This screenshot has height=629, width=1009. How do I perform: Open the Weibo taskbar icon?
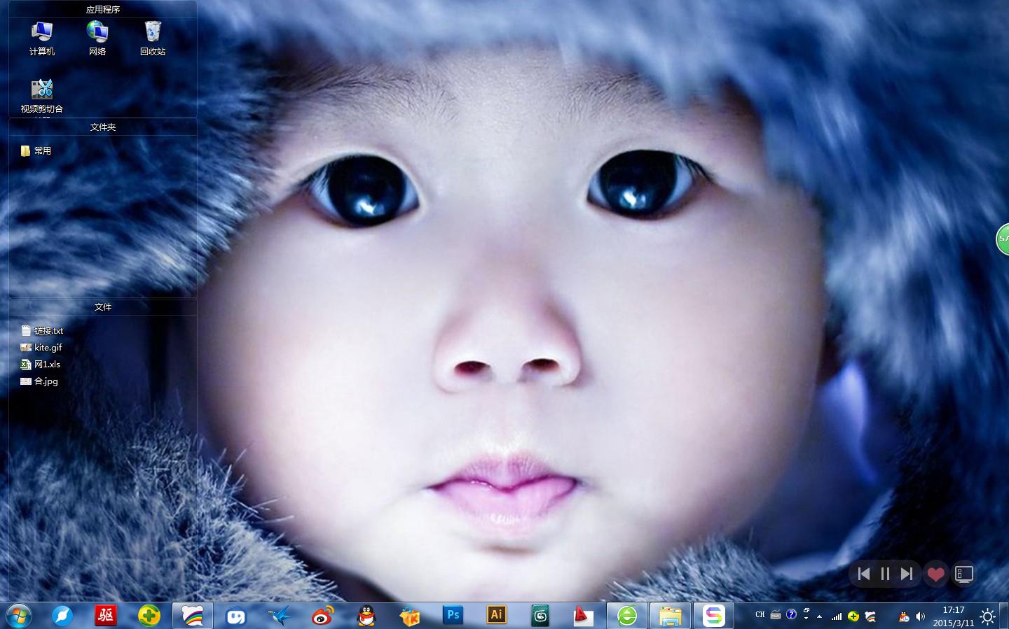pos(323,616)
